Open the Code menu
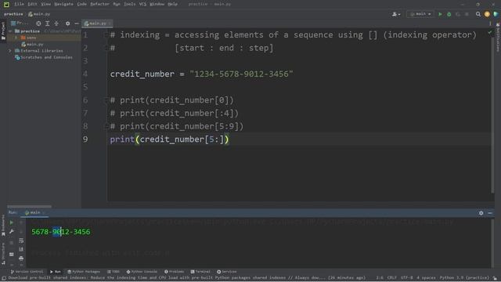501x282 pixels. [x=81, y=4]
